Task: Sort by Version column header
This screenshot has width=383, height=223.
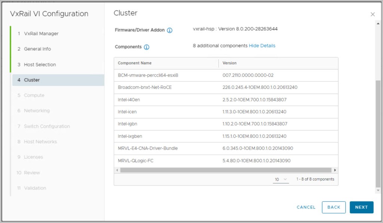Action: point(230,63)
